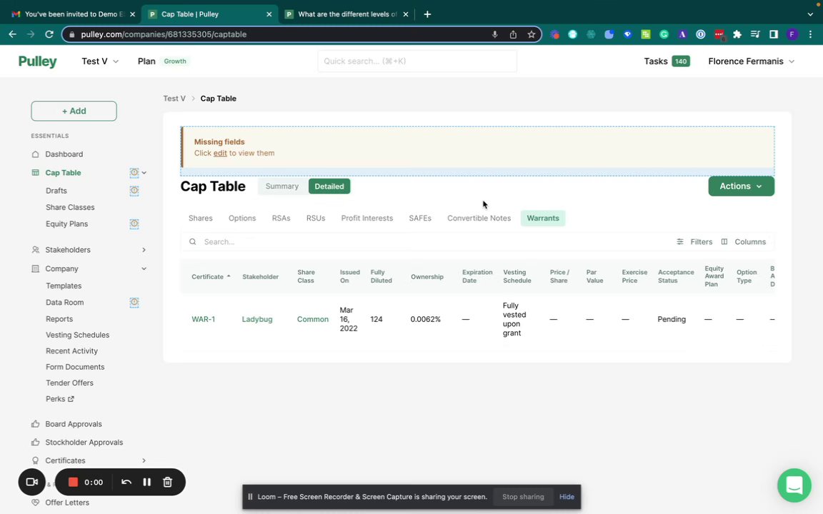The width and height of the screenshot is (823, 514).
Task: Click the Growth plan badge
Action: tap(175, 61)
